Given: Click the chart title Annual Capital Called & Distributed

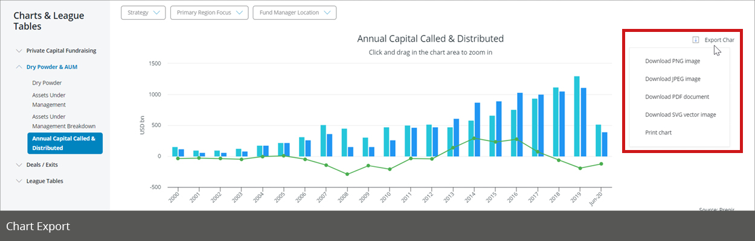Looking at the screenshot, I should (430, 39).
